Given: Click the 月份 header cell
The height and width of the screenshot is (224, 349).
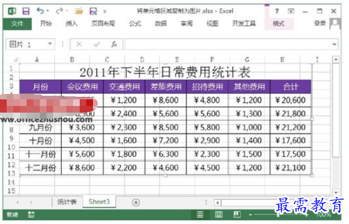Looking at the screenshot, I should pyautogui.click(x=40, y=87).
